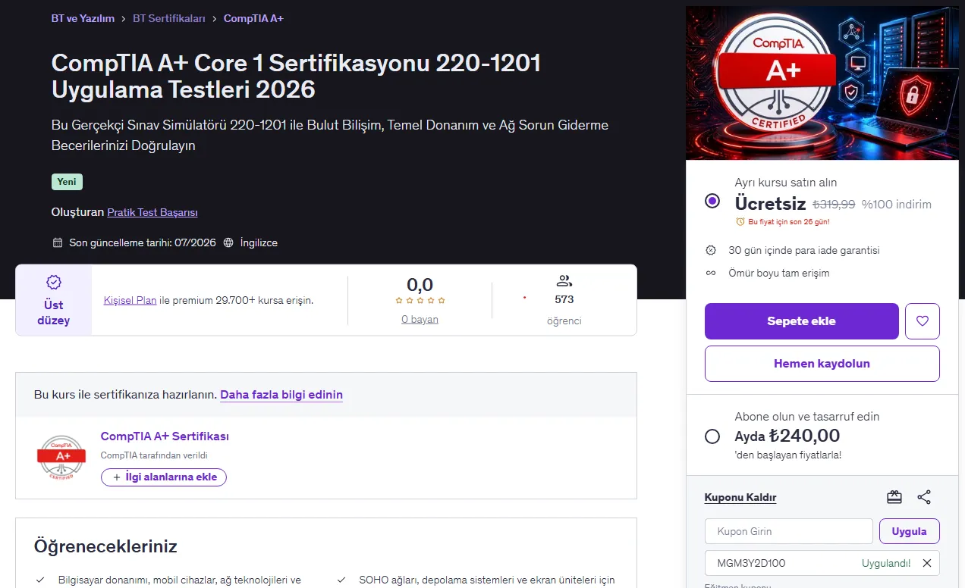
Task: Click the Ücretsiz price text
Action: click(770, 203)
